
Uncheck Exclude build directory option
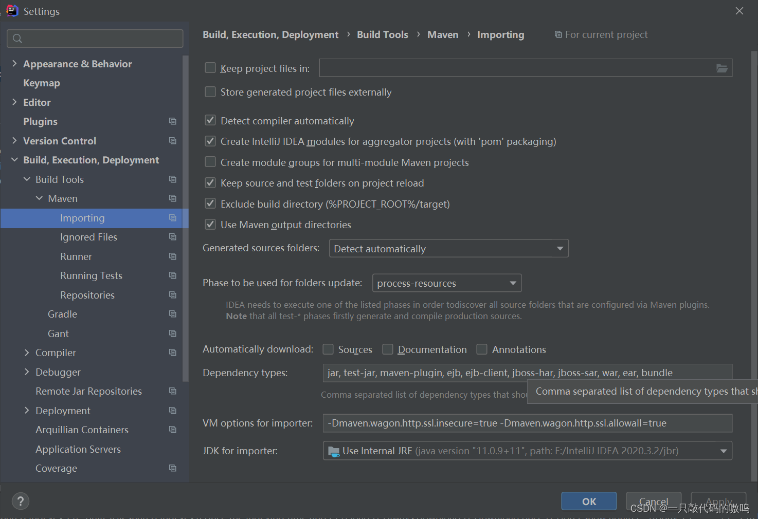pyautogui.click(x=210, y=203)
